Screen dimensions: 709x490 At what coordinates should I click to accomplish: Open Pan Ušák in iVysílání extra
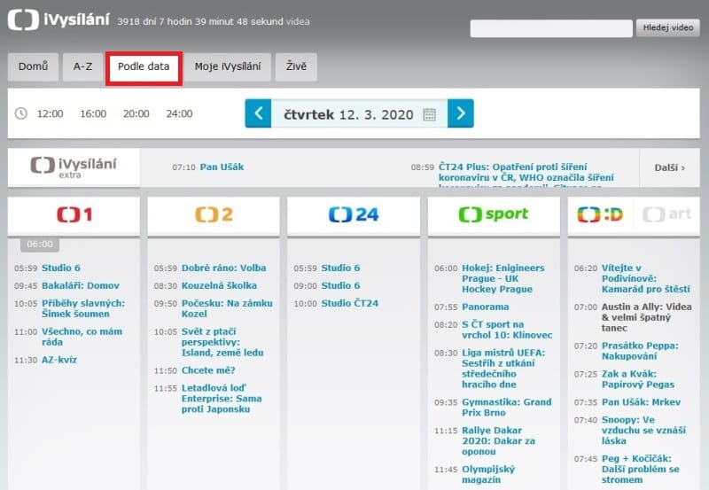[x=222, y=167]
